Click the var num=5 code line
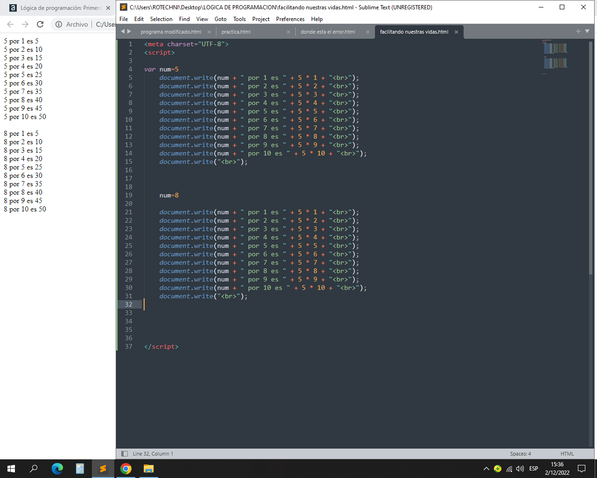The image size is (597, 478). pyautogui.click(x=161, y=69)
